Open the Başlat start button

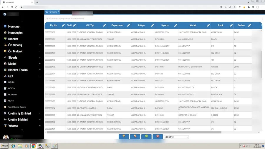coord(4,146)
